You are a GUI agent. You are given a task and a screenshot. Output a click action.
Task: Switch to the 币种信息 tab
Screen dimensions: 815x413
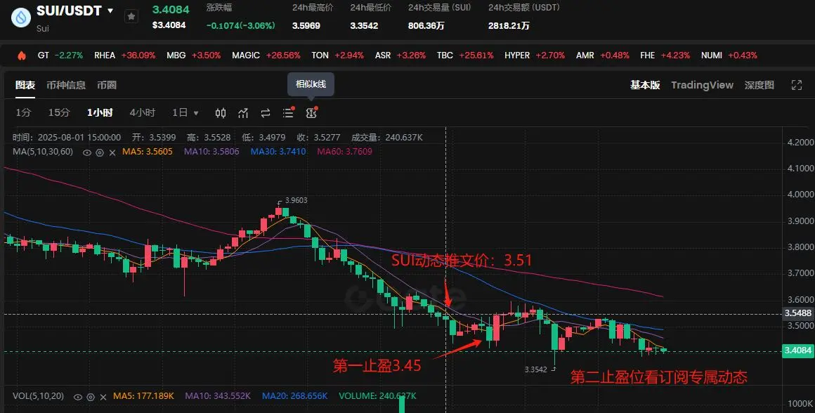(66, 85)
